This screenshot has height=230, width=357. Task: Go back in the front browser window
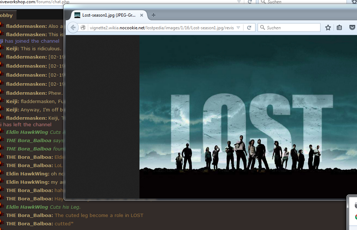(73, 27)
